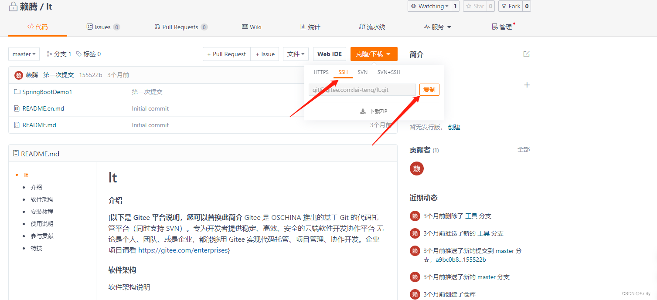Click the Star count 0
Image resolution: width=657 pixels, height=300 pixels.
pos(490,6)
